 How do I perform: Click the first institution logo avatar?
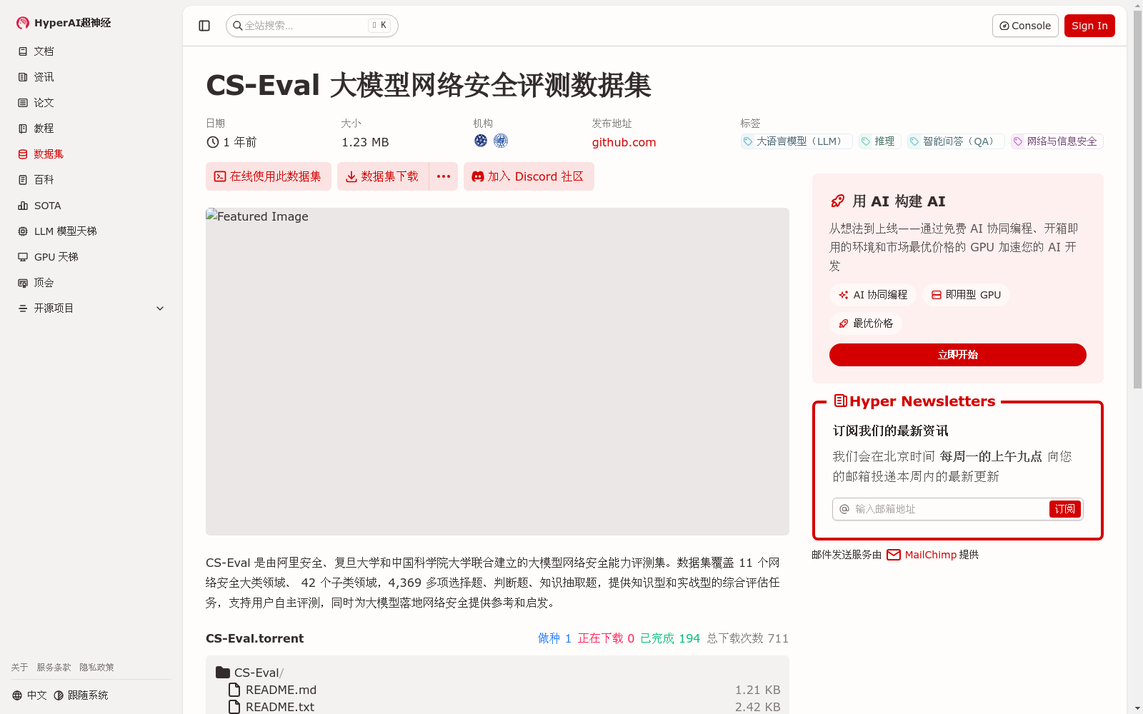pos(480,141)
